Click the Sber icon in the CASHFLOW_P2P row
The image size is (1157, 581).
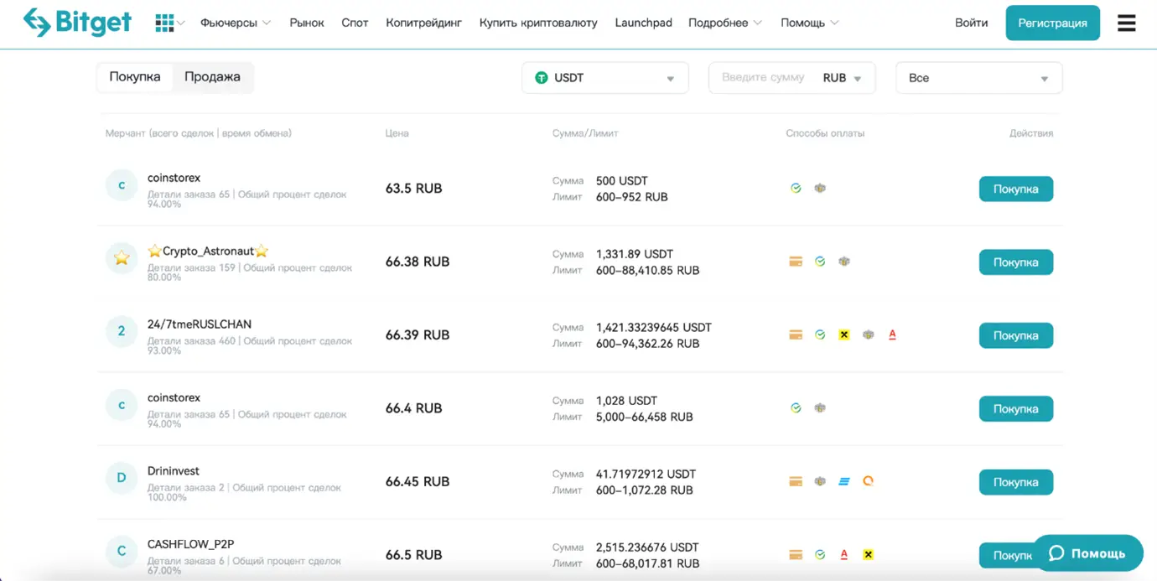coord(820,555)
